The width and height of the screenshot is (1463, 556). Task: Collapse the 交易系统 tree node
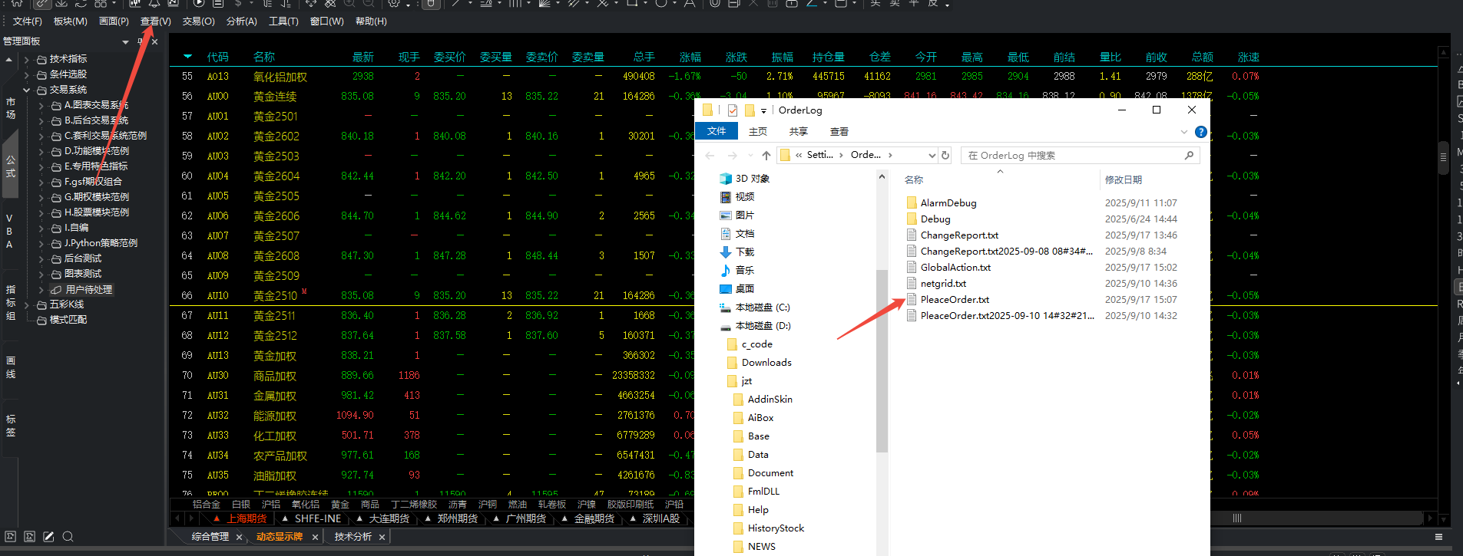point(27,90)
